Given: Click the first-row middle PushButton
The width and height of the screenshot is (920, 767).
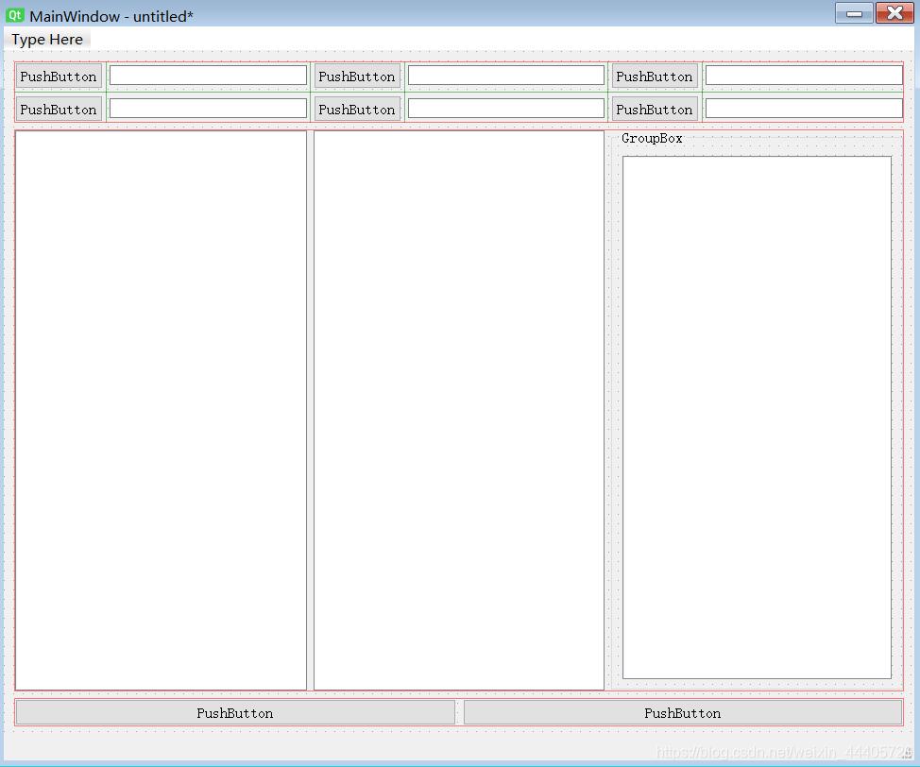Looking at the screenshot, I should pos(356,77).
